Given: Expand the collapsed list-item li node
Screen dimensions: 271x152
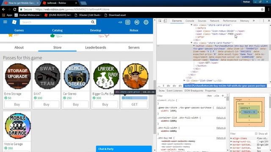Looking at the screenshot, I should pyautogui.click(x=184, y=81).
